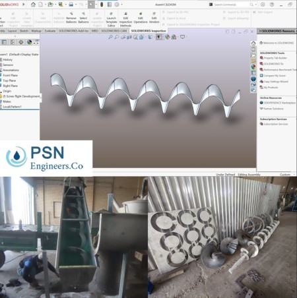Open dropdown arrow next to Options gear

click(121, 5)
